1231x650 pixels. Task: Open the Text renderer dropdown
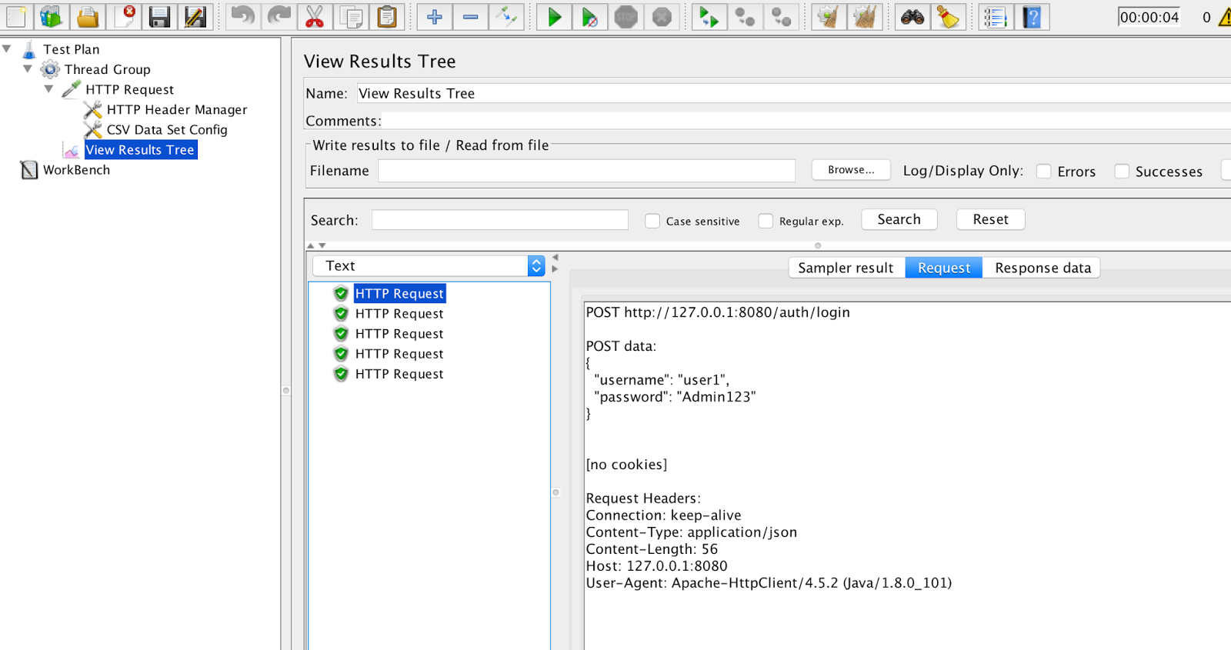429,265
